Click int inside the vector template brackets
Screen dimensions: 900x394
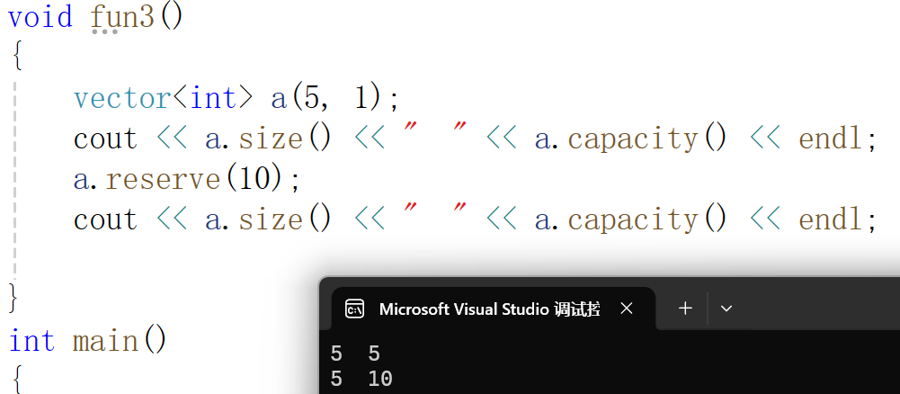pyautogui.click(x=213, y=98)
